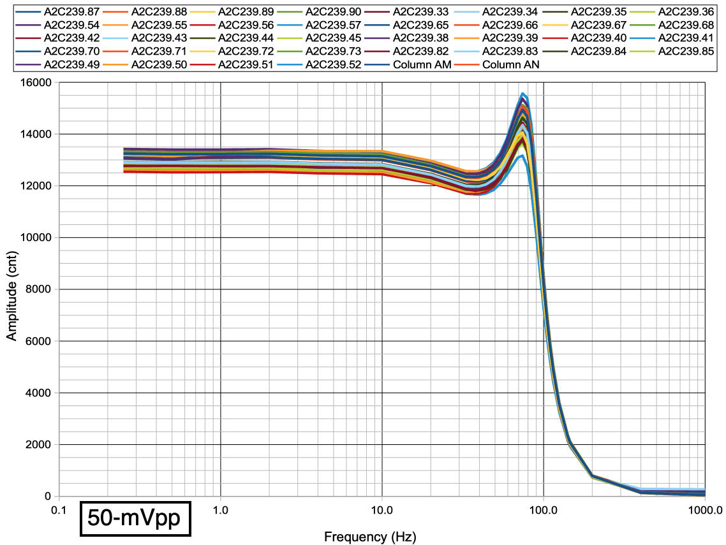
Task: Select the A2C239.85 legend label
Action: pyautogui.click(x=686, y=51)
